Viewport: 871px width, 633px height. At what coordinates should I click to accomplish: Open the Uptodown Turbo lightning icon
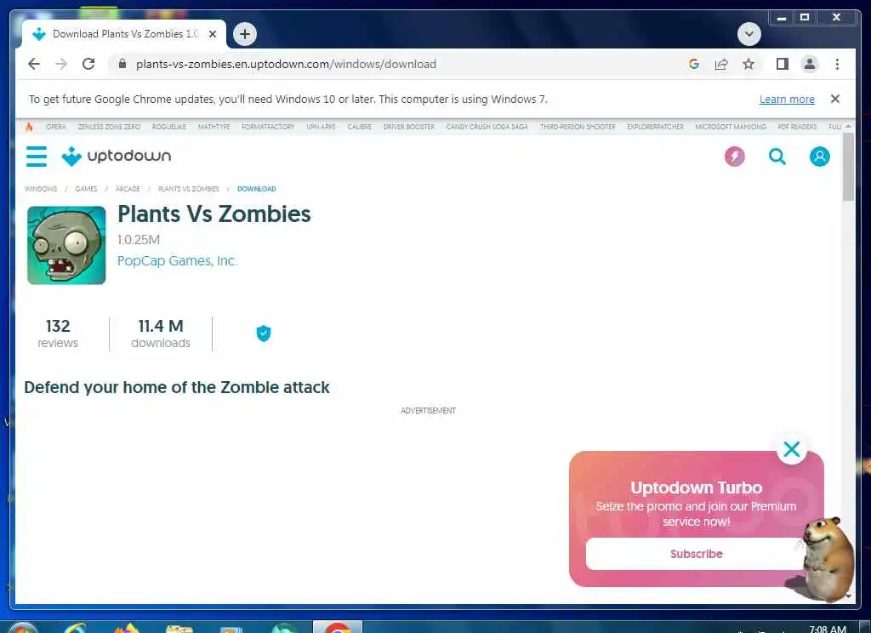734,157
